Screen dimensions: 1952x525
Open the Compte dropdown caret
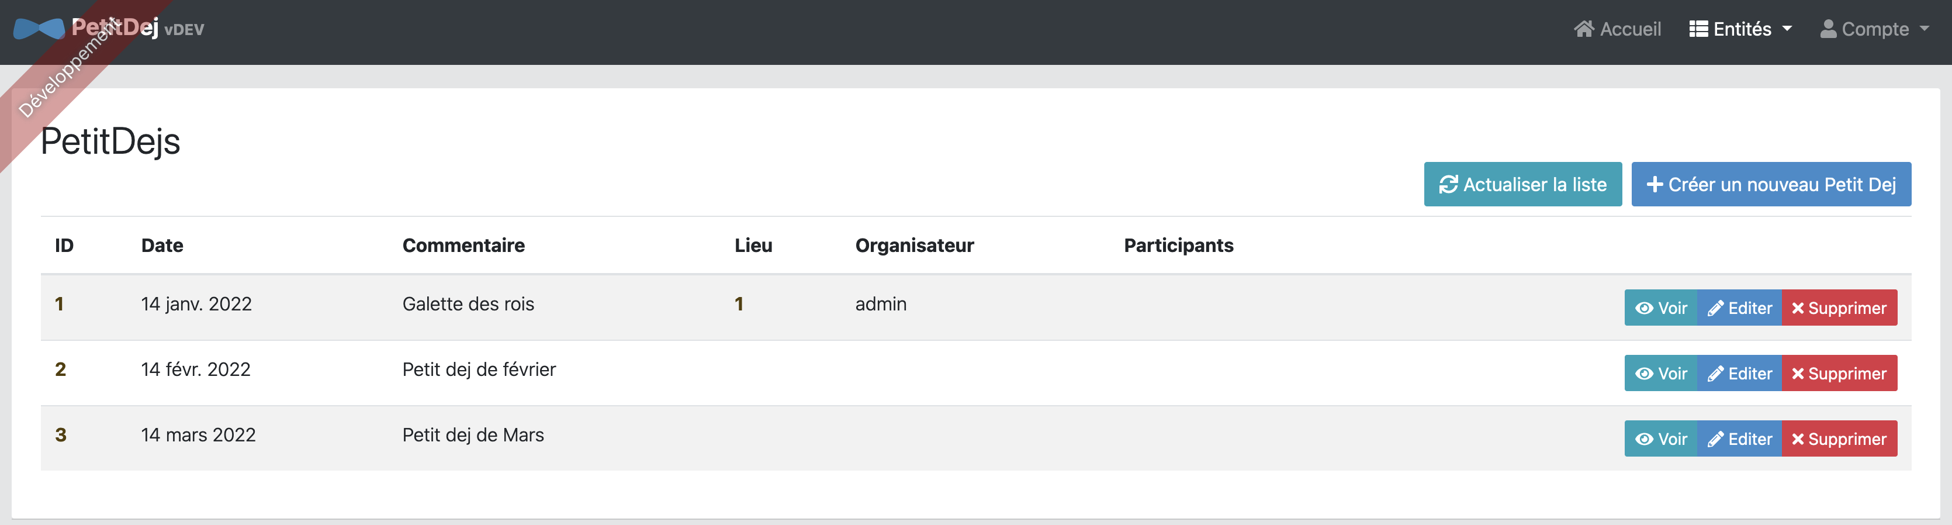[1924, 29]
